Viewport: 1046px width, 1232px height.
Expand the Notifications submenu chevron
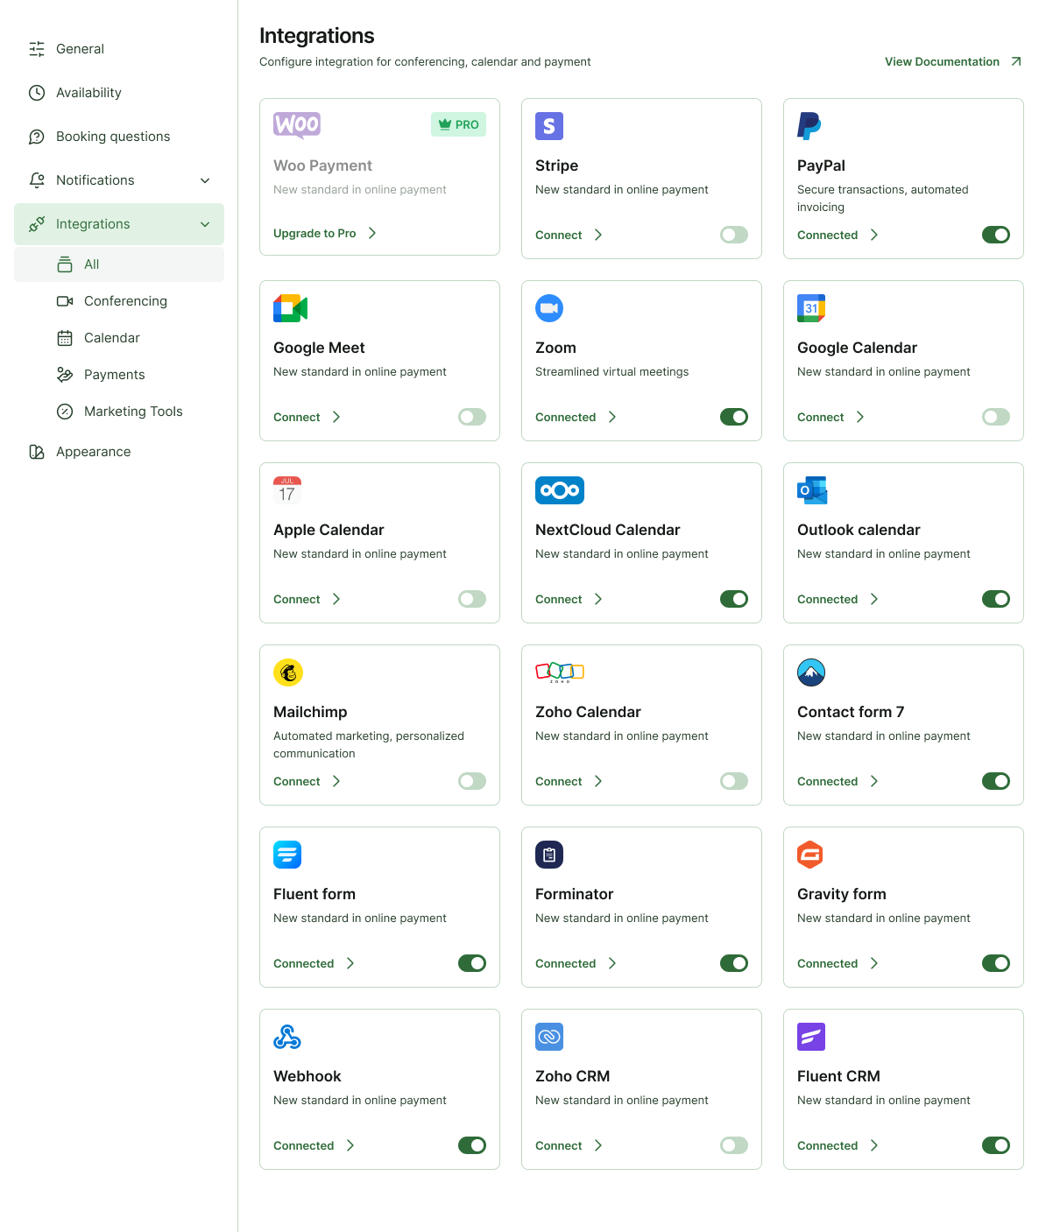[x=205, y=180]
